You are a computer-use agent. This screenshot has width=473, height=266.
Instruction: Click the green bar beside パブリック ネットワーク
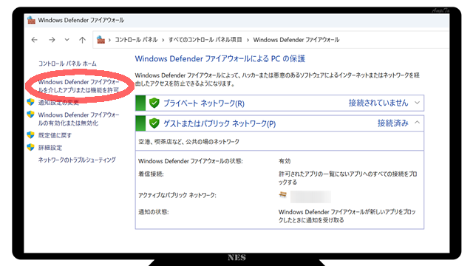[140, 123]
